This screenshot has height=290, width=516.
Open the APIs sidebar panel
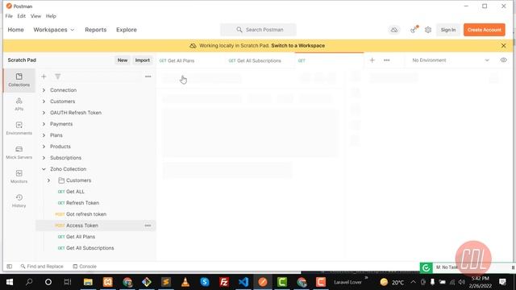click(19, 104)
